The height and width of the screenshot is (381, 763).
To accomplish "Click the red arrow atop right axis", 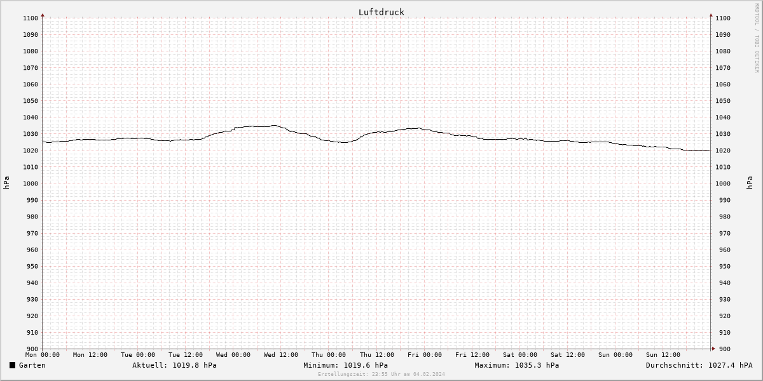I will (711, 15).
